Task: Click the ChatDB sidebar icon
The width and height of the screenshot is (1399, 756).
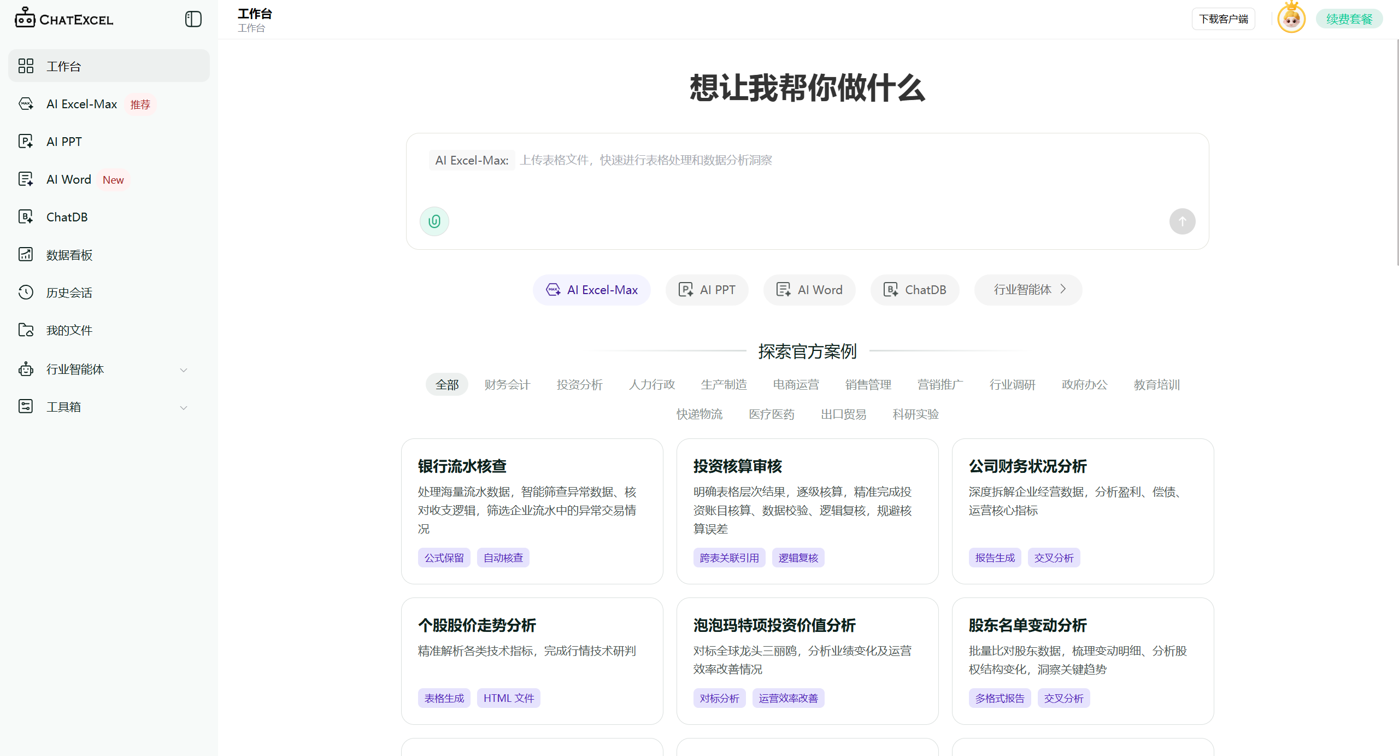Action: click(26, 217)
